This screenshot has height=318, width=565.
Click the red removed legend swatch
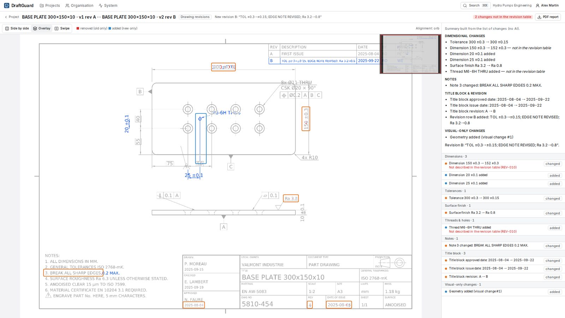pyautogui.click(x=78, y=28)
